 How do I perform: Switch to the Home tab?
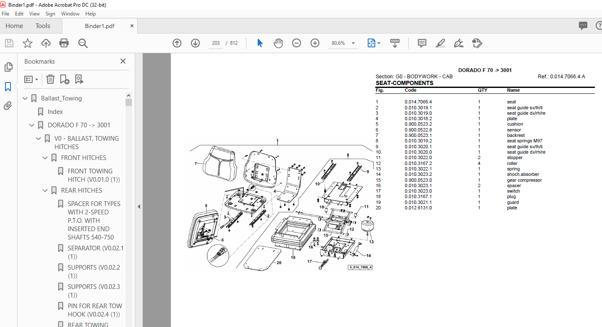tap(14, 26)
